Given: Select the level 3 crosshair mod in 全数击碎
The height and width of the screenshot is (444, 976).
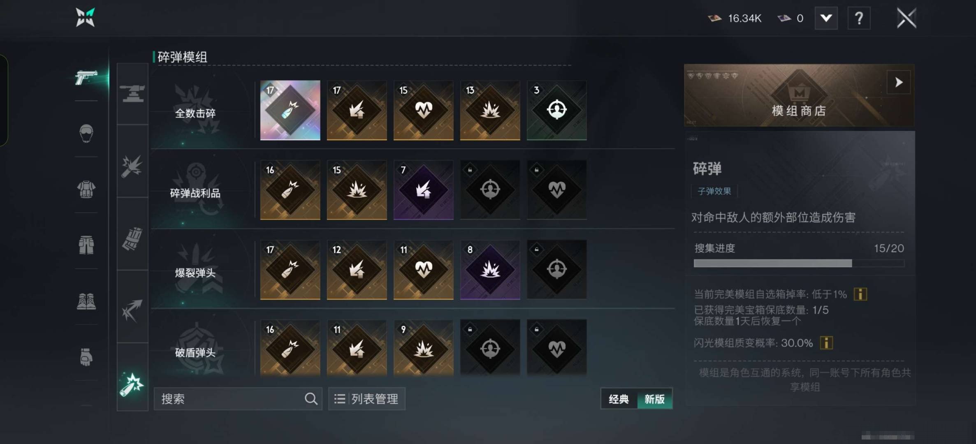Looking at the screenshot, I should (556, 110).
